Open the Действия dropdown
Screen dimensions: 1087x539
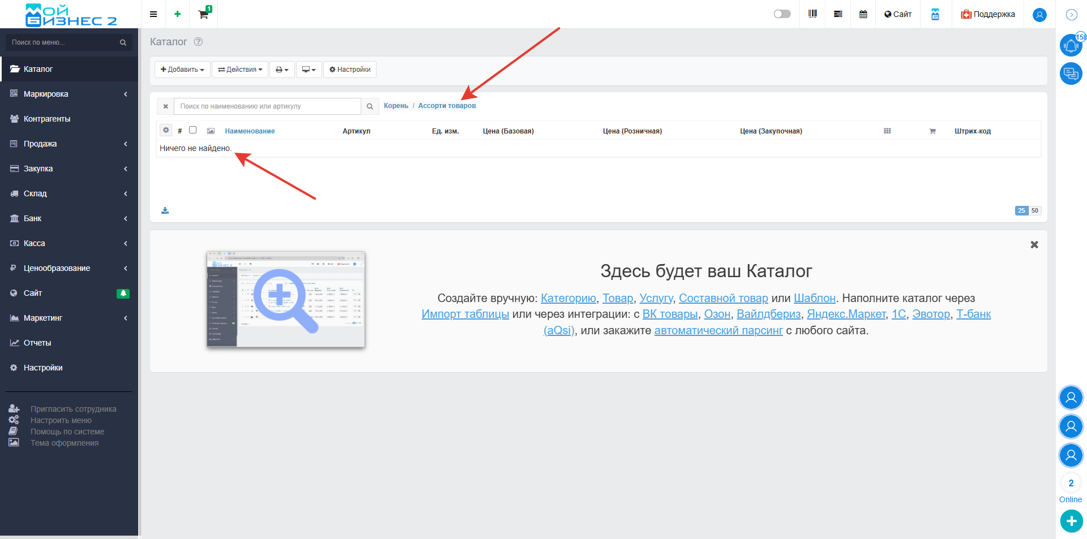[240, 70]
